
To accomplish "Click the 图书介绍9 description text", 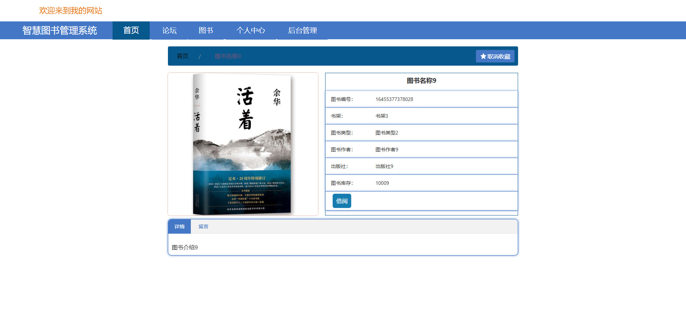I will (185, 247).
